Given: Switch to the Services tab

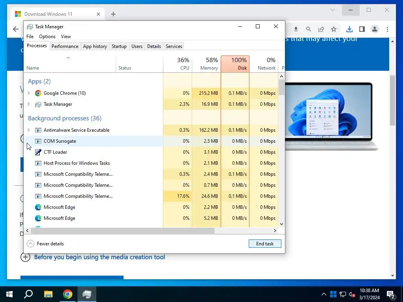Looking at the screenshot, I should point(174,46).
